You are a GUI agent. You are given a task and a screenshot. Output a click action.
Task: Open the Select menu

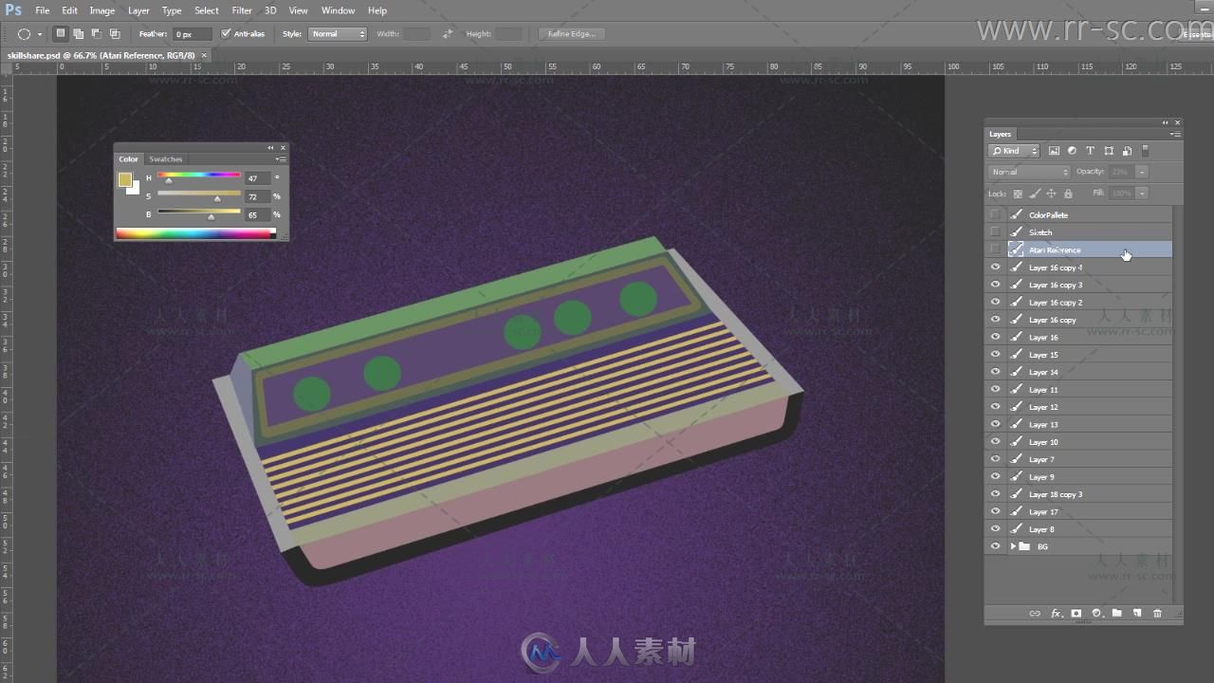[207, 10]
